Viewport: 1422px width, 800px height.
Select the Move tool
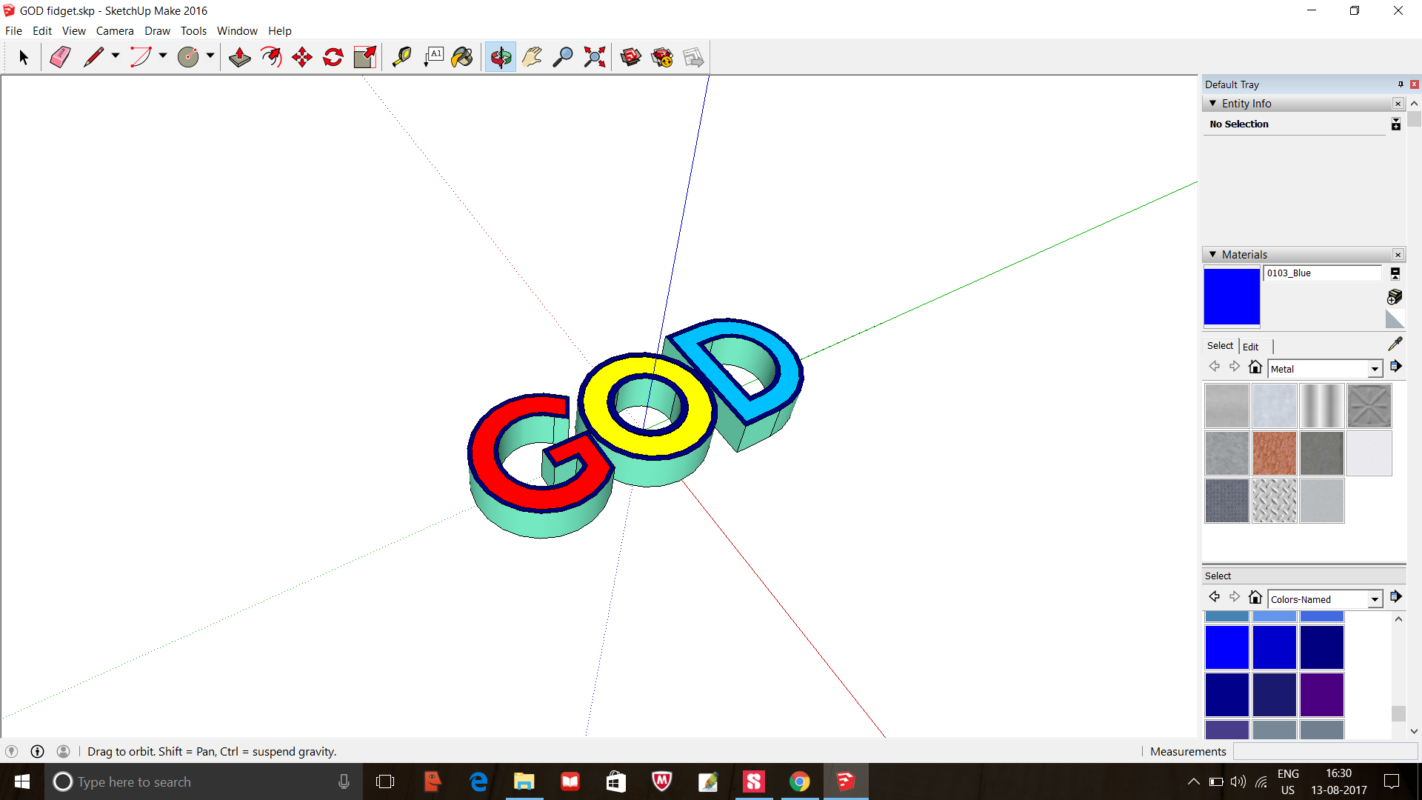coord(301,56)
